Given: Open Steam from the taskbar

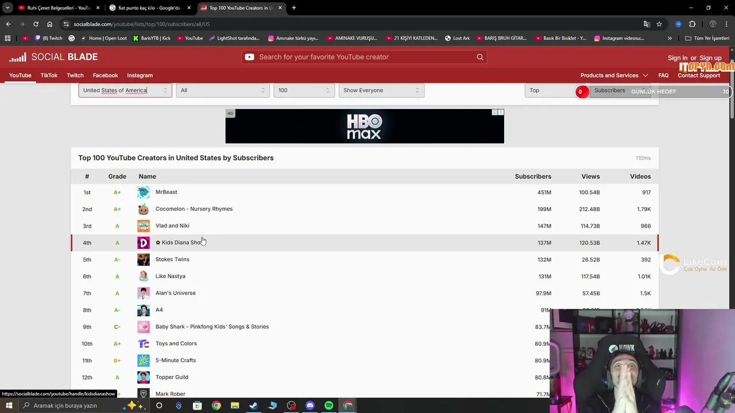Looking at the screenshot, I should 253,406.
